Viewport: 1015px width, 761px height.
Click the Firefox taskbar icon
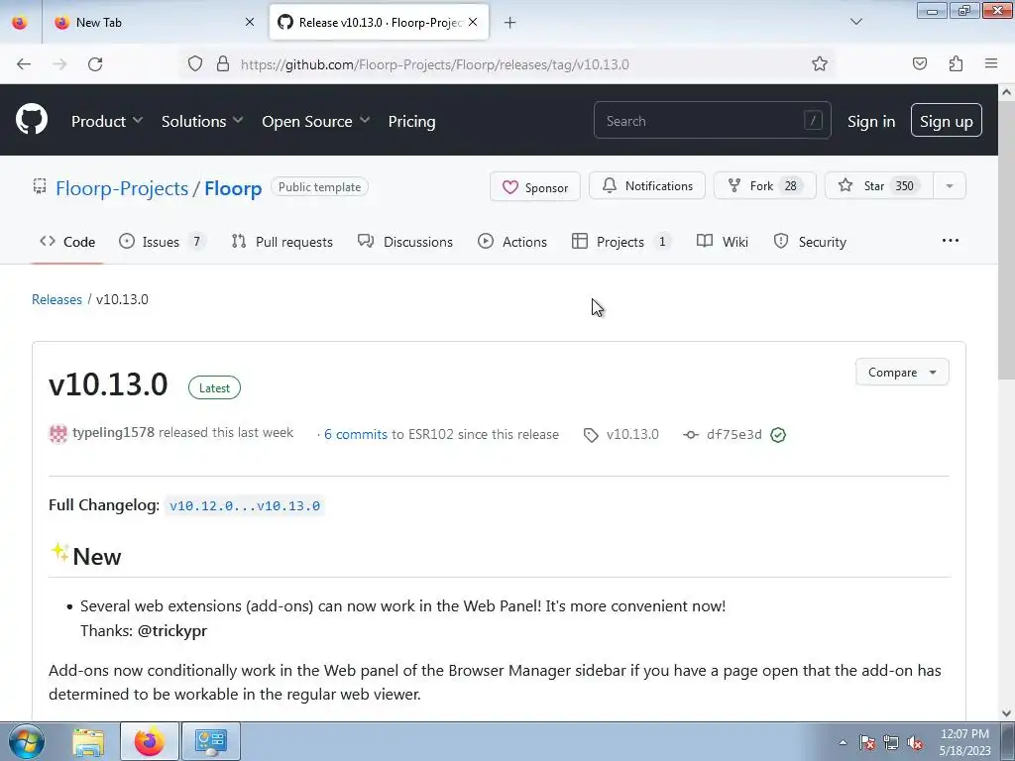(149, 741)
